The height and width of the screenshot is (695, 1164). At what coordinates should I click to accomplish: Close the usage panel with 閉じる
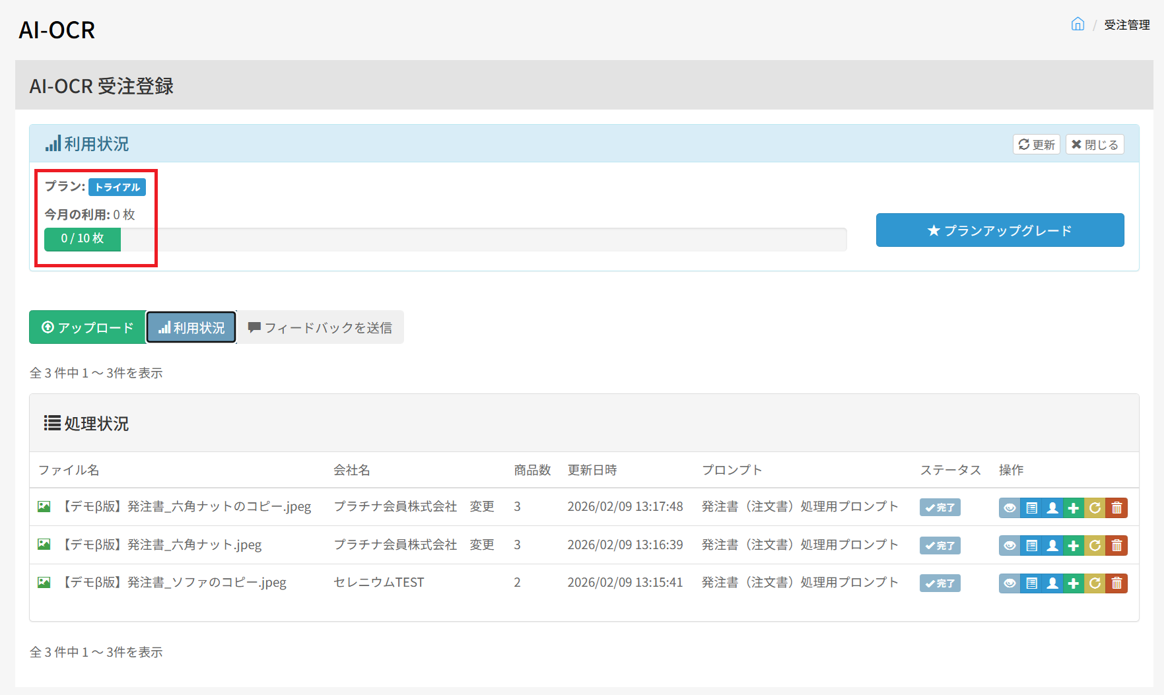1094,145
